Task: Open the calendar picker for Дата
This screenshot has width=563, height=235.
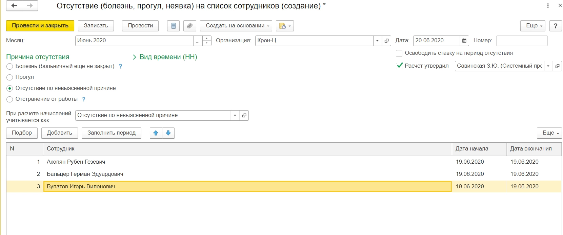Action: coord(464,41)
